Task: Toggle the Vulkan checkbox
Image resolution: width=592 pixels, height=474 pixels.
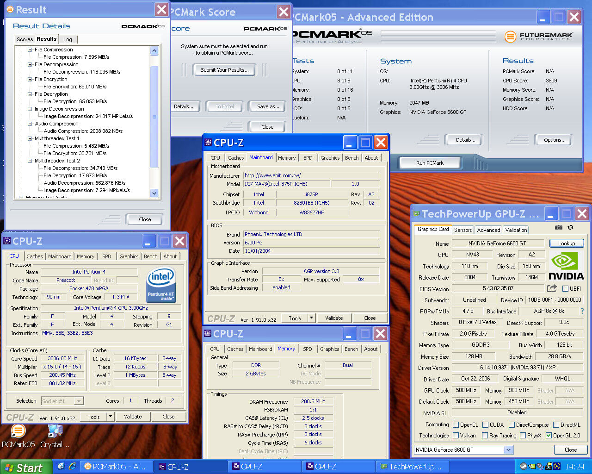Action: click(456, 435)
